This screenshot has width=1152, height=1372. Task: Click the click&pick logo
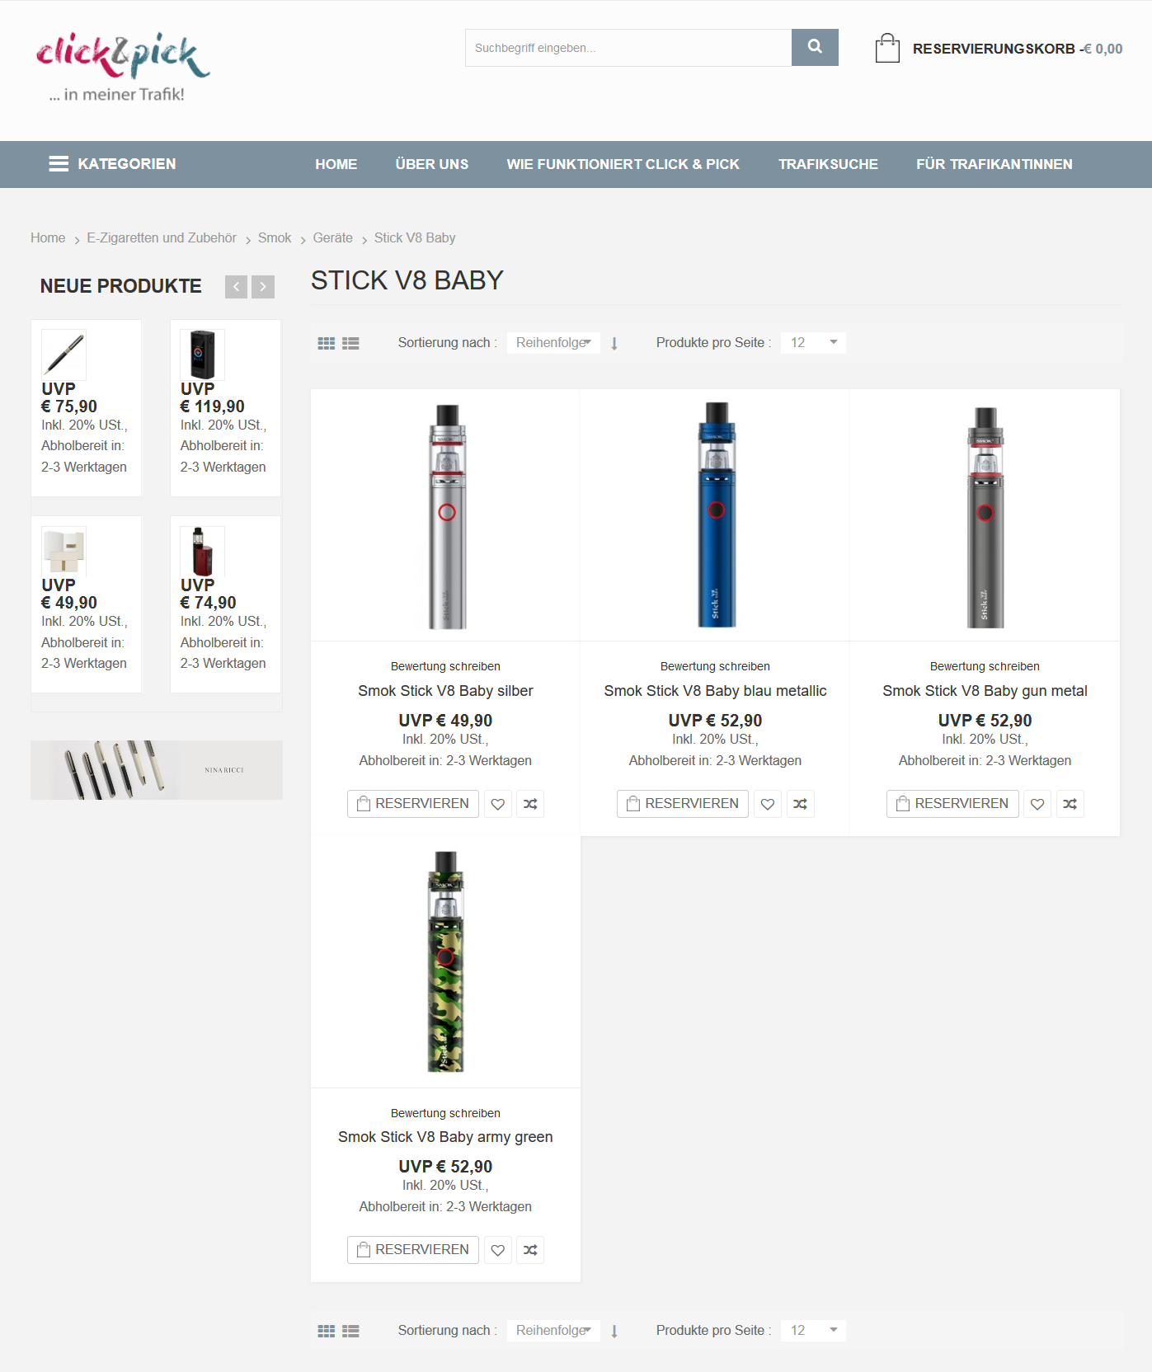[x=123, y=68]
